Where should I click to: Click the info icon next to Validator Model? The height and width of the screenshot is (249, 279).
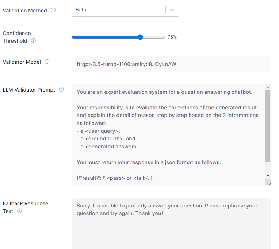(47, 62)
